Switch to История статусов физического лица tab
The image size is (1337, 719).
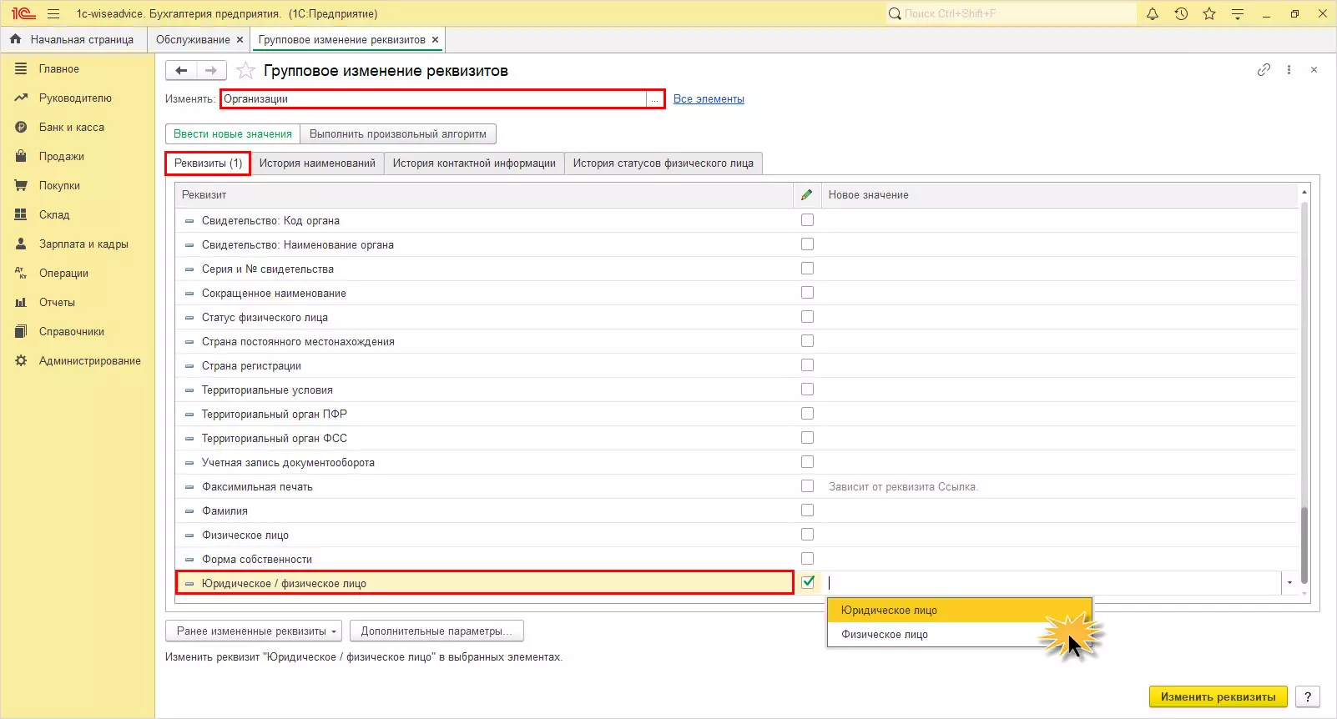[x=663, y=163]
